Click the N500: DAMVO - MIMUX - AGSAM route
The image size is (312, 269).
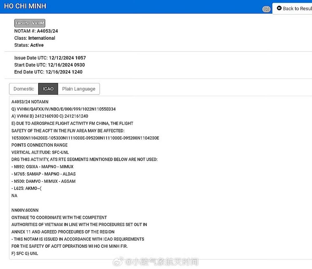[x=44, y=181]
